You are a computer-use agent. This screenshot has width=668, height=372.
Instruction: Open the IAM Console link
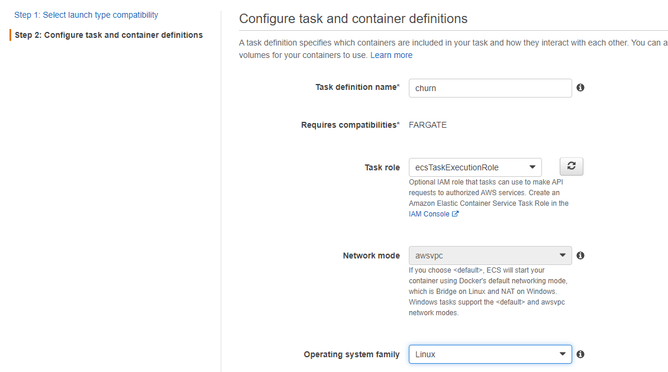pyautogui.click(x=429, y=214)
